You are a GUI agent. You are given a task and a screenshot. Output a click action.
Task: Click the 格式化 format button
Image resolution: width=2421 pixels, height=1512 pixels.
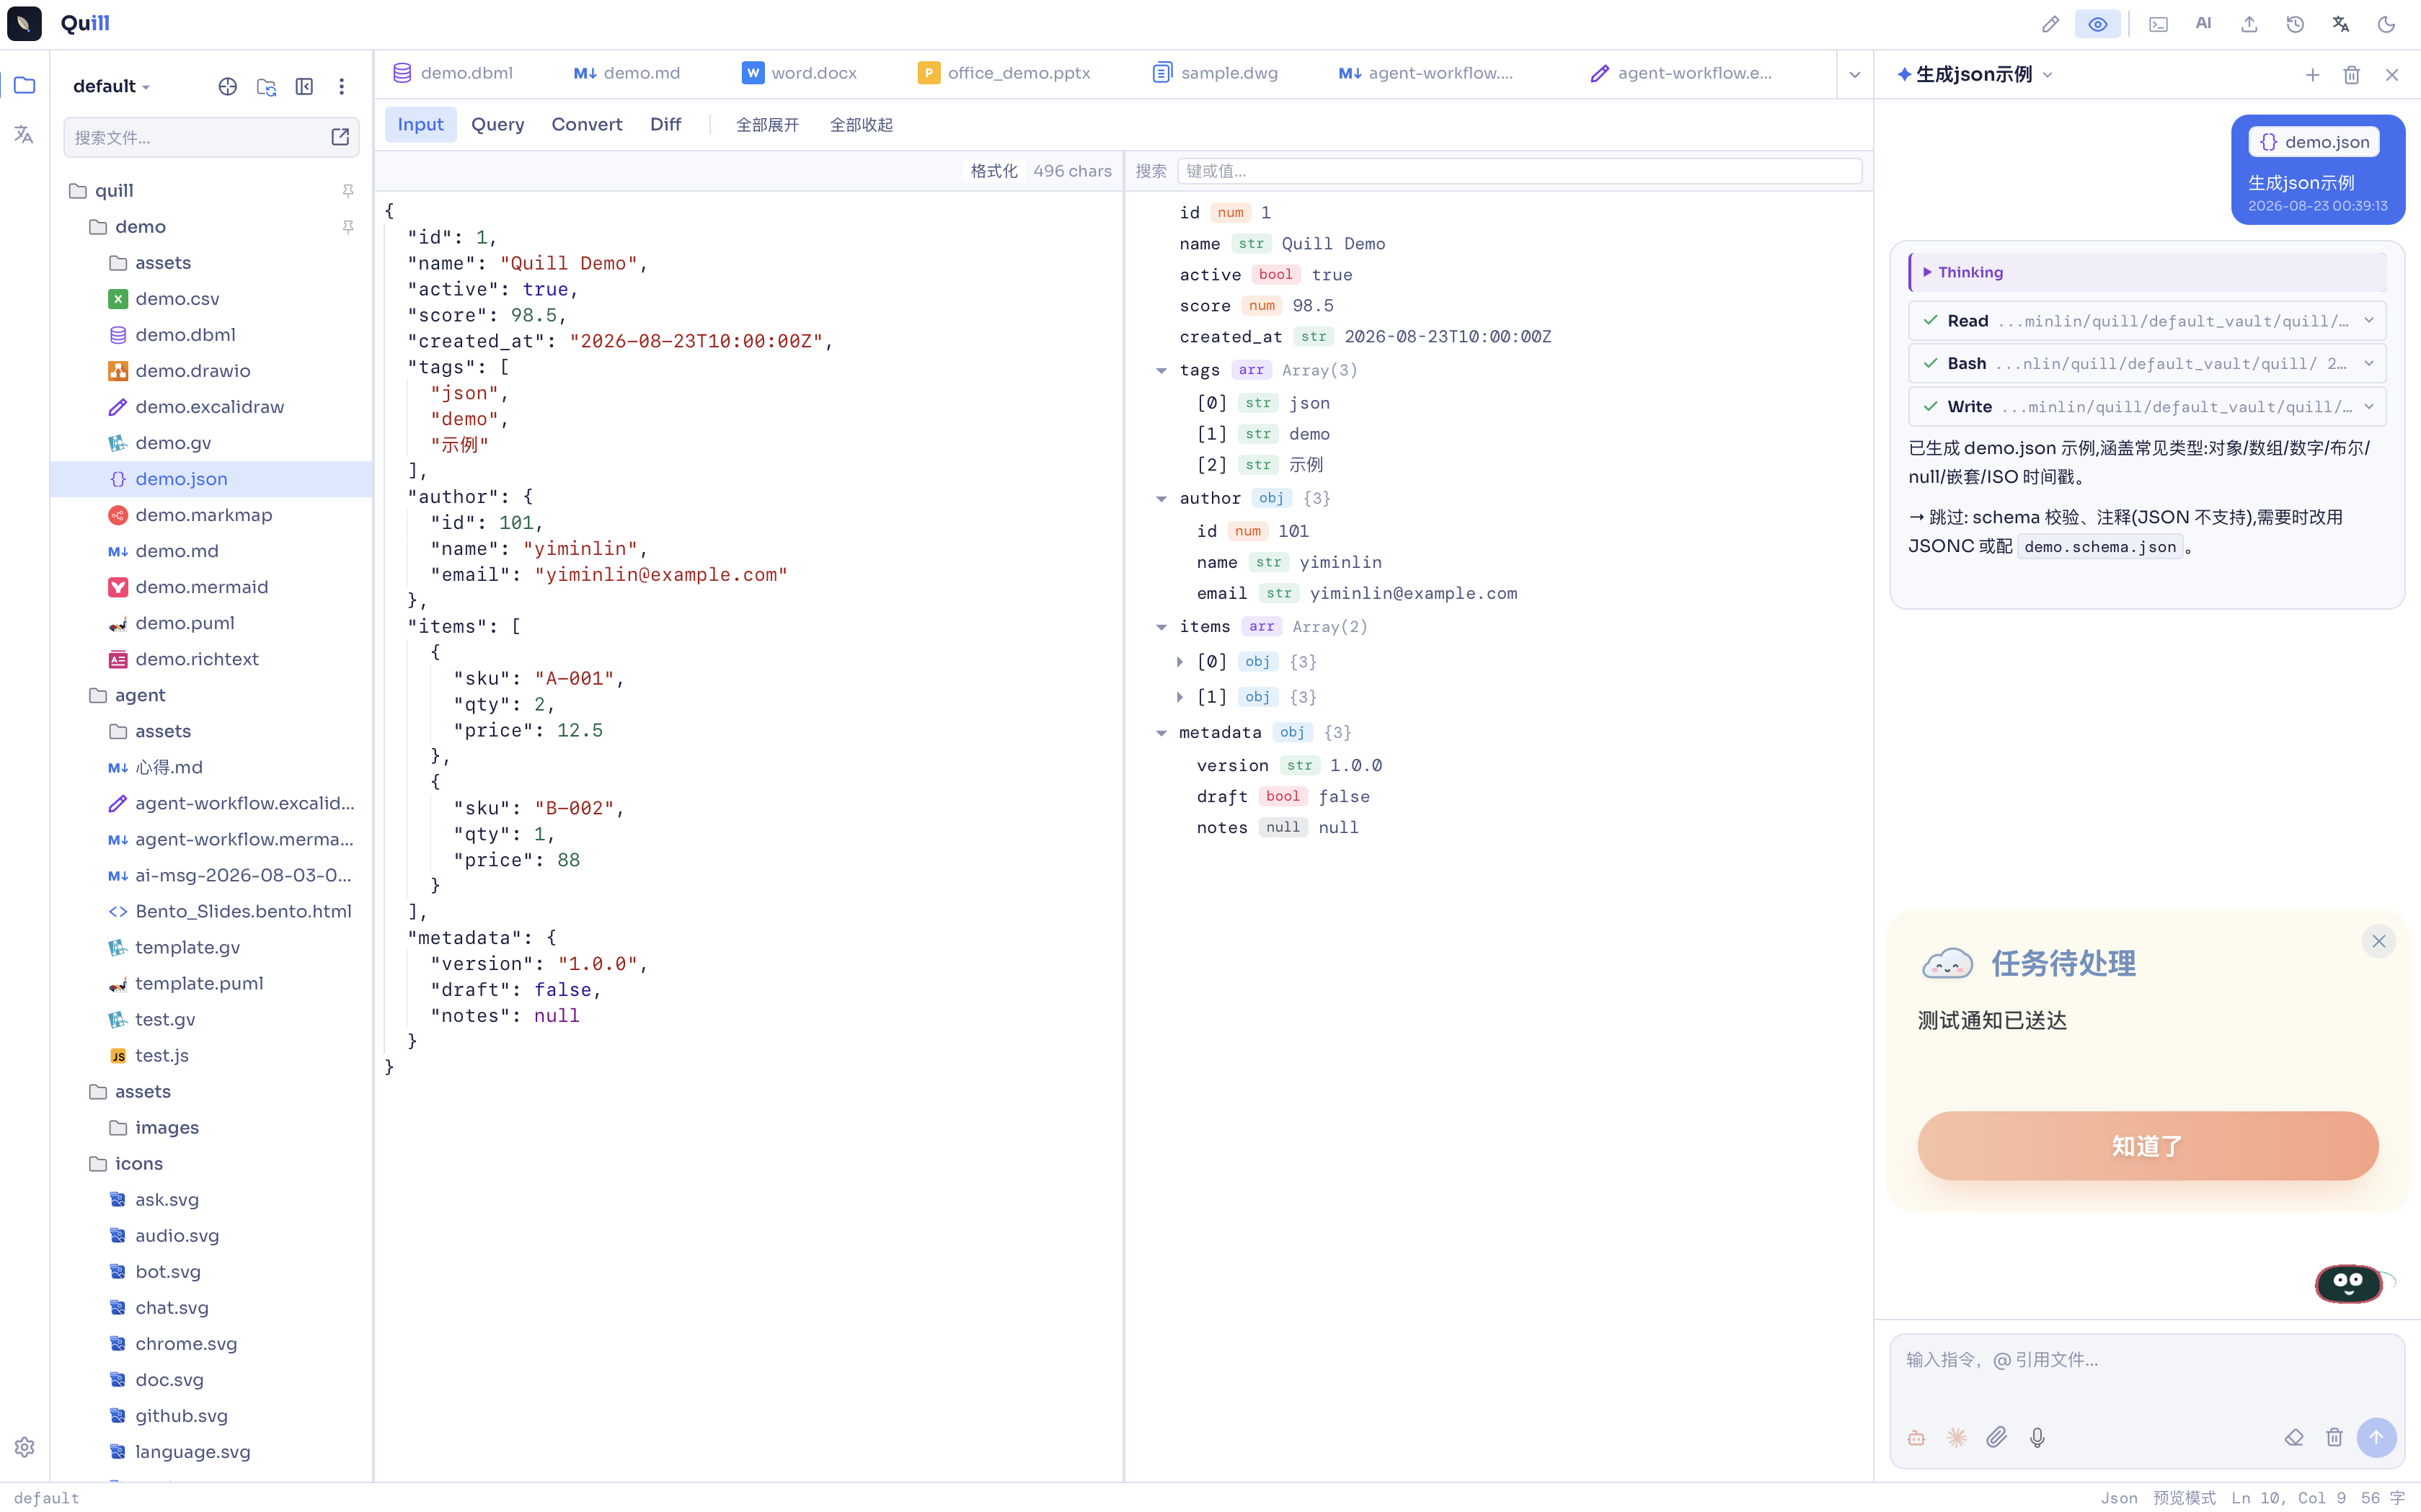tap(993, 171)
